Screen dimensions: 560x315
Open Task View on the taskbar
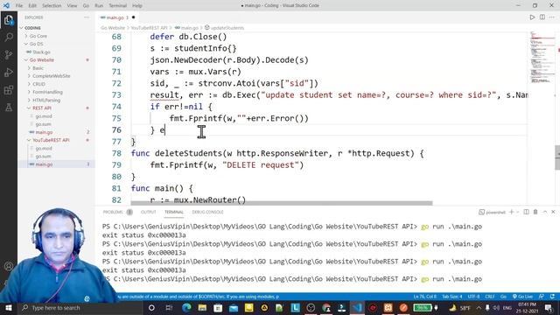point(169,307)
